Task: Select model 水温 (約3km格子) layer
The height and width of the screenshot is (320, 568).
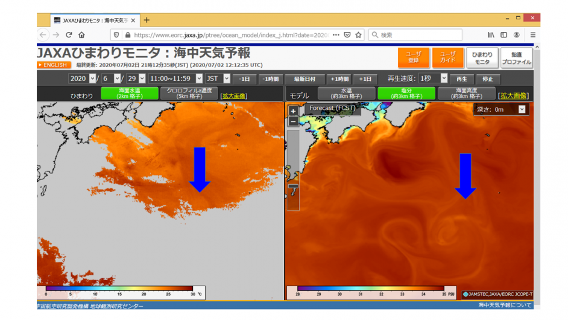Action: (346, 93)
